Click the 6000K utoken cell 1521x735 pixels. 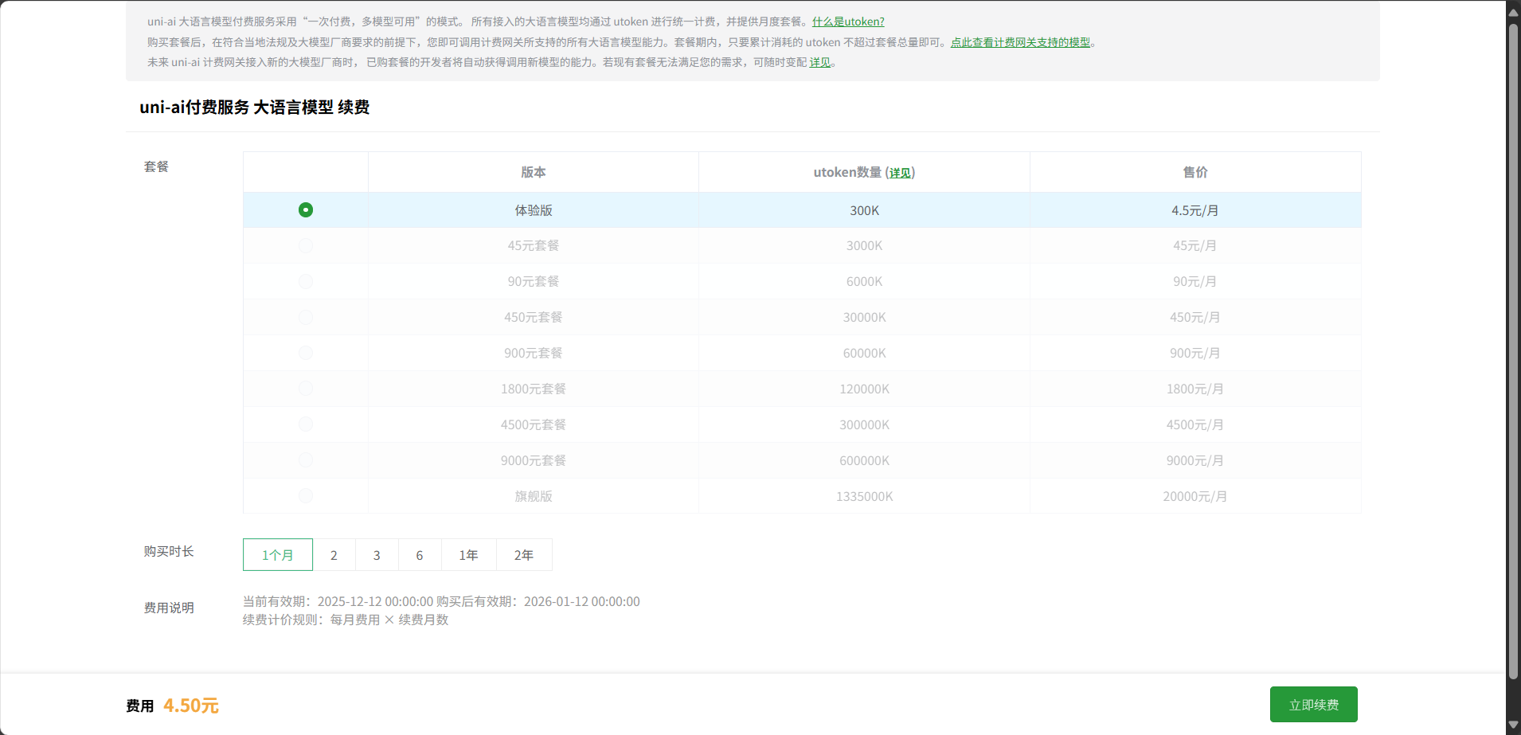865,282
